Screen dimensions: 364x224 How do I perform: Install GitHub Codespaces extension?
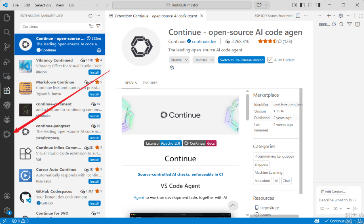95,203
